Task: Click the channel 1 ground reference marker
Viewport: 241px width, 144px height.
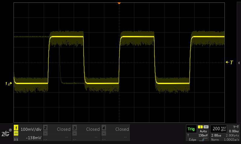Action: [x=8, y=83]
